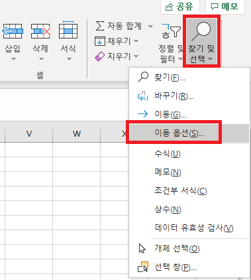Click the 정렬 및 필터 label

171,54
